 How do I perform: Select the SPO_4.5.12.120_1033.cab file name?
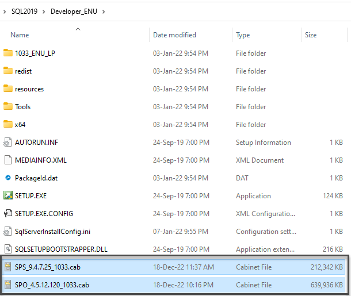(52, 285)
